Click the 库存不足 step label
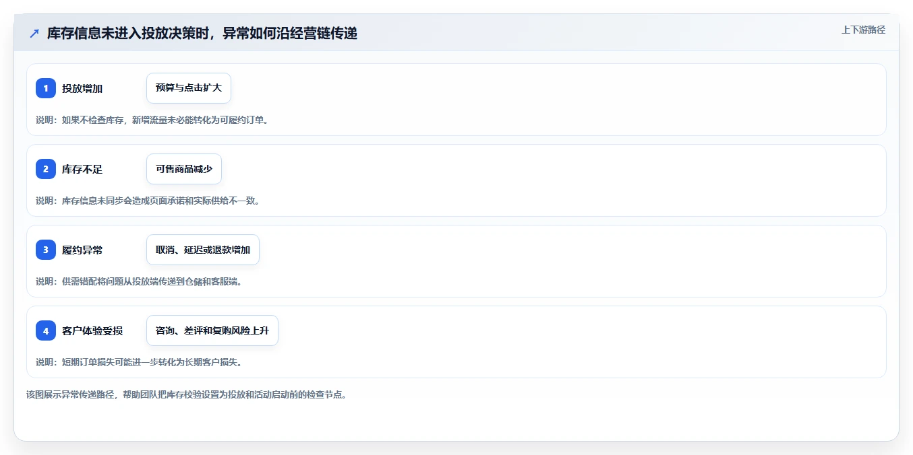The width and height of the screenshot is (913, 455). coord(82,169)
